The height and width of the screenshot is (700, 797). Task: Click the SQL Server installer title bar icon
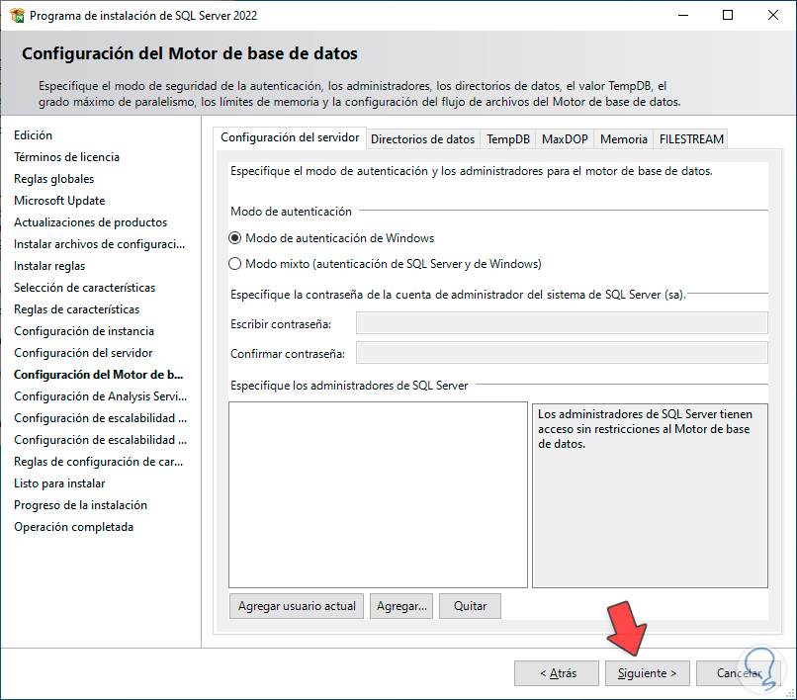tap(17, 15)
